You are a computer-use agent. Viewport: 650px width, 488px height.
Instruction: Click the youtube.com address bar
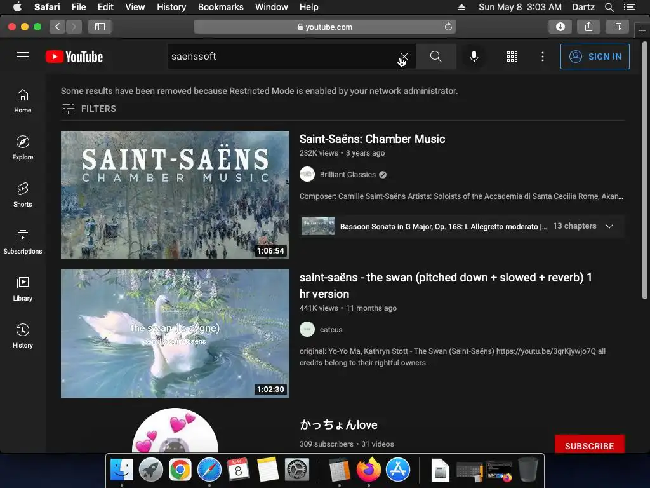(324, 27)
